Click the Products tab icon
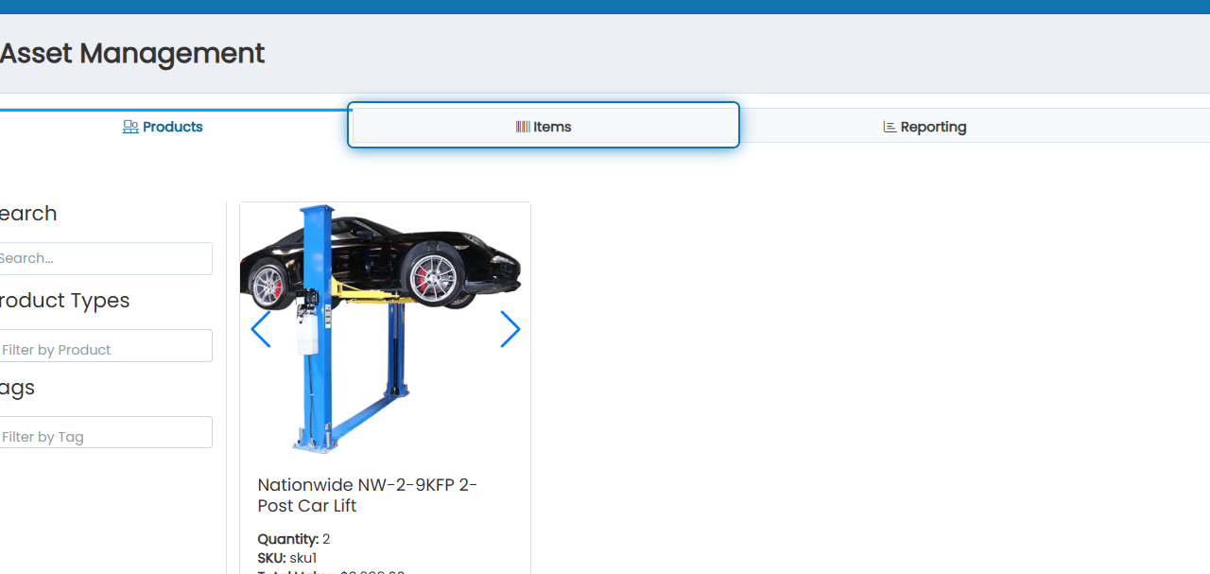1210x574 pixels. coord(130,127)
